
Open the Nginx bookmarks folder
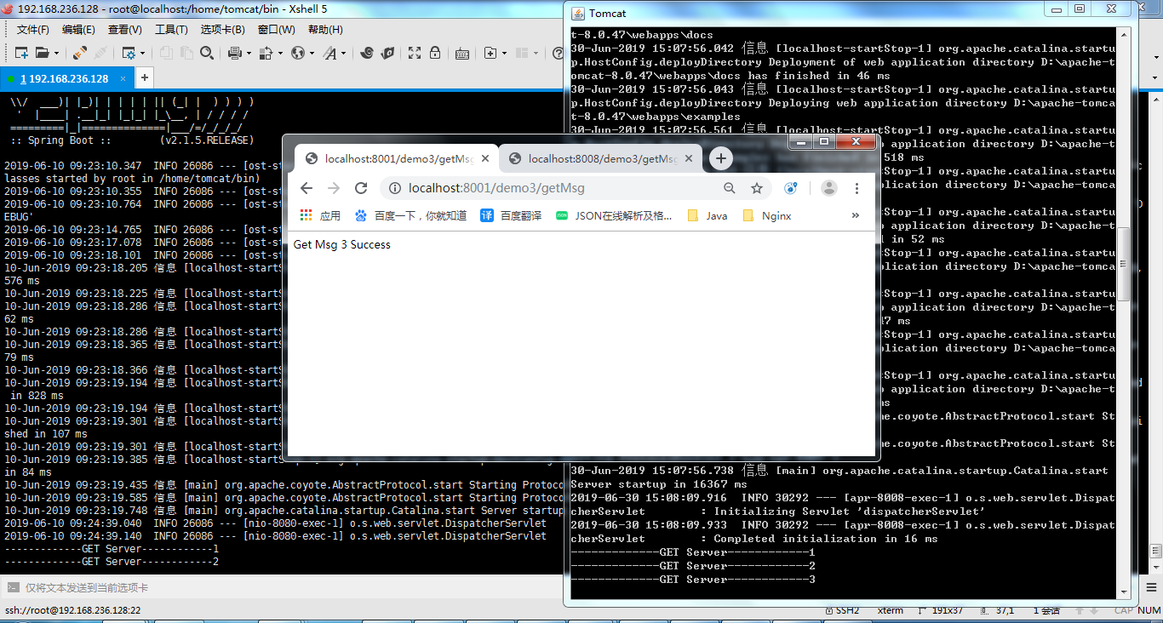click(x=767, y=215)
